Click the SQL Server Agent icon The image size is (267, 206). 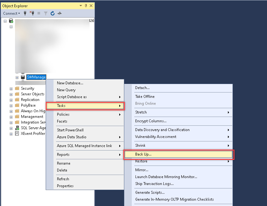click(x=17, y=128)
